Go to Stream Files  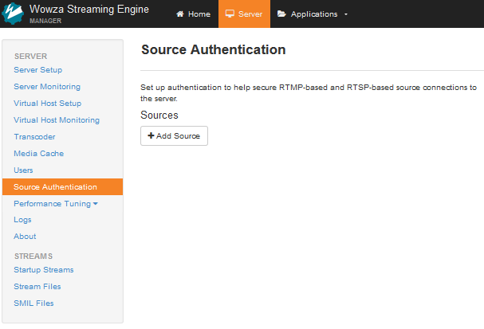pos(37,287)
